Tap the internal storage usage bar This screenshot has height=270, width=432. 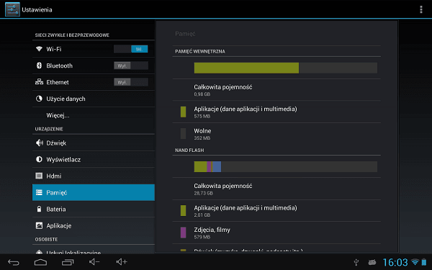pos(286,68)
